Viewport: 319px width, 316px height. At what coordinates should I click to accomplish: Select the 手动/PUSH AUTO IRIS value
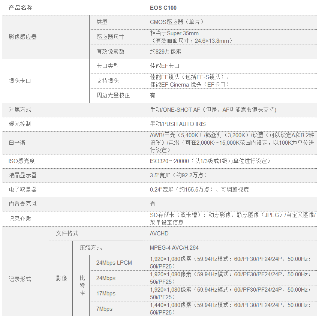pos(178,124)
